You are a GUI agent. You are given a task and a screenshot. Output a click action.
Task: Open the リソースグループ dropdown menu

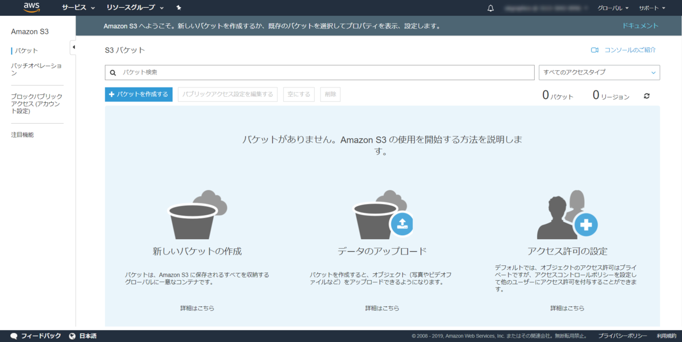(x=135, y=8)
